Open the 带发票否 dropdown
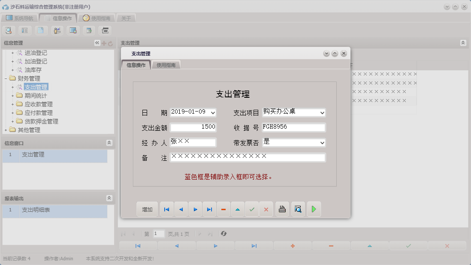Viewport: 471px width, 265px height. 323,142
